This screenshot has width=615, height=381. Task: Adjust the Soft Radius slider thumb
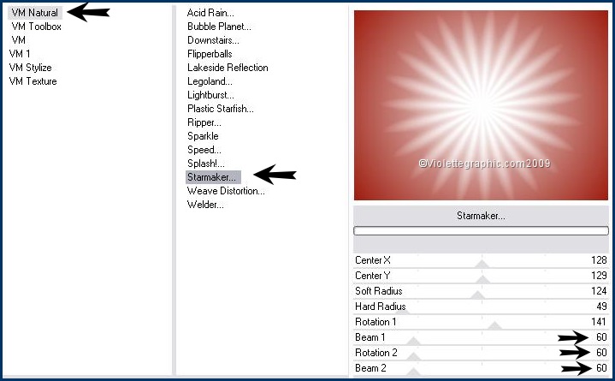pos(477,295)
